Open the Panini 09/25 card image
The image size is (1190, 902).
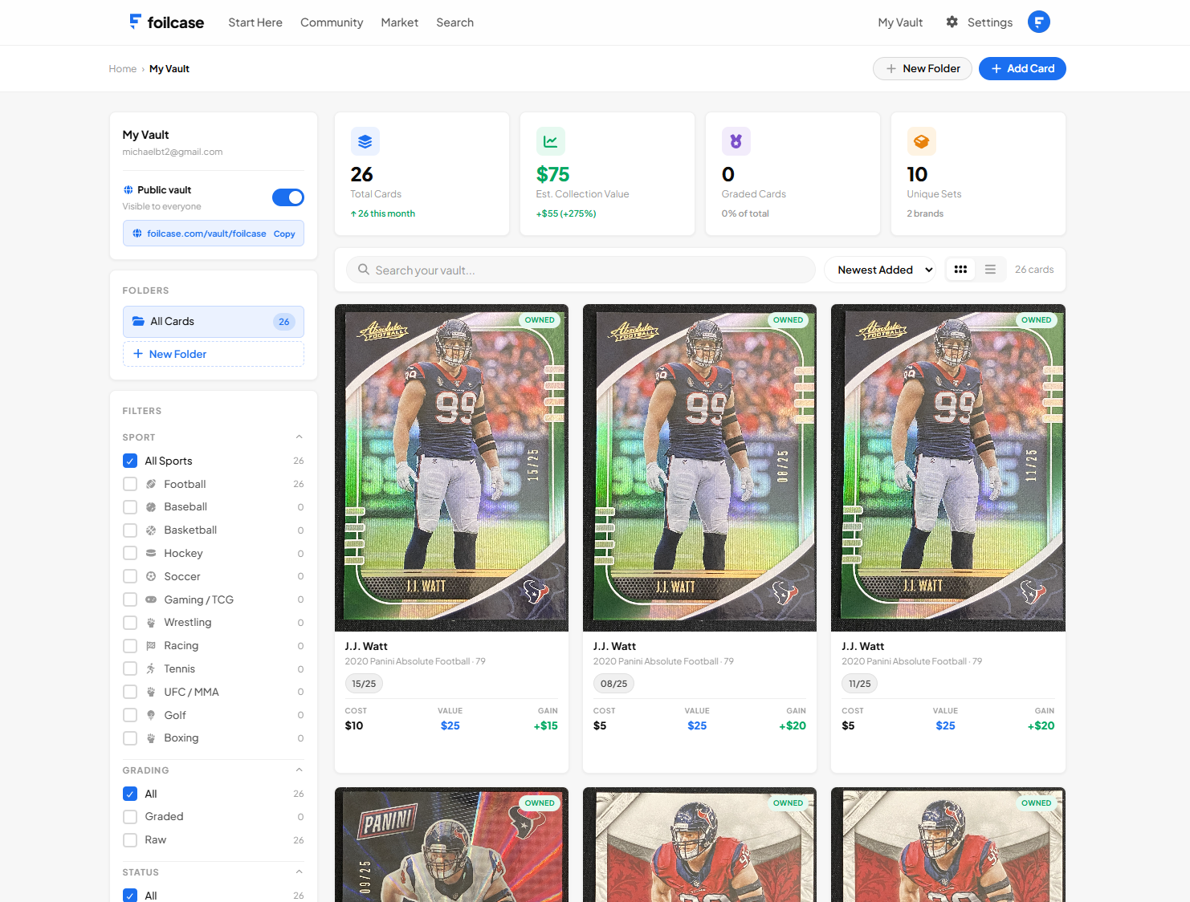(452, 844)
